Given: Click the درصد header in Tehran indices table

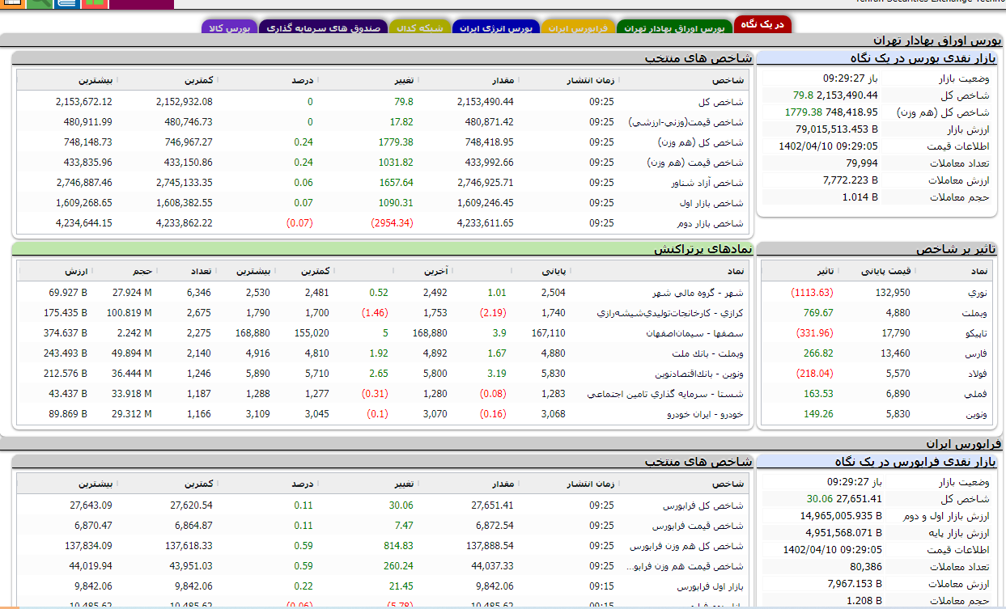Looking at the screenshot, I should coord(303,80).
